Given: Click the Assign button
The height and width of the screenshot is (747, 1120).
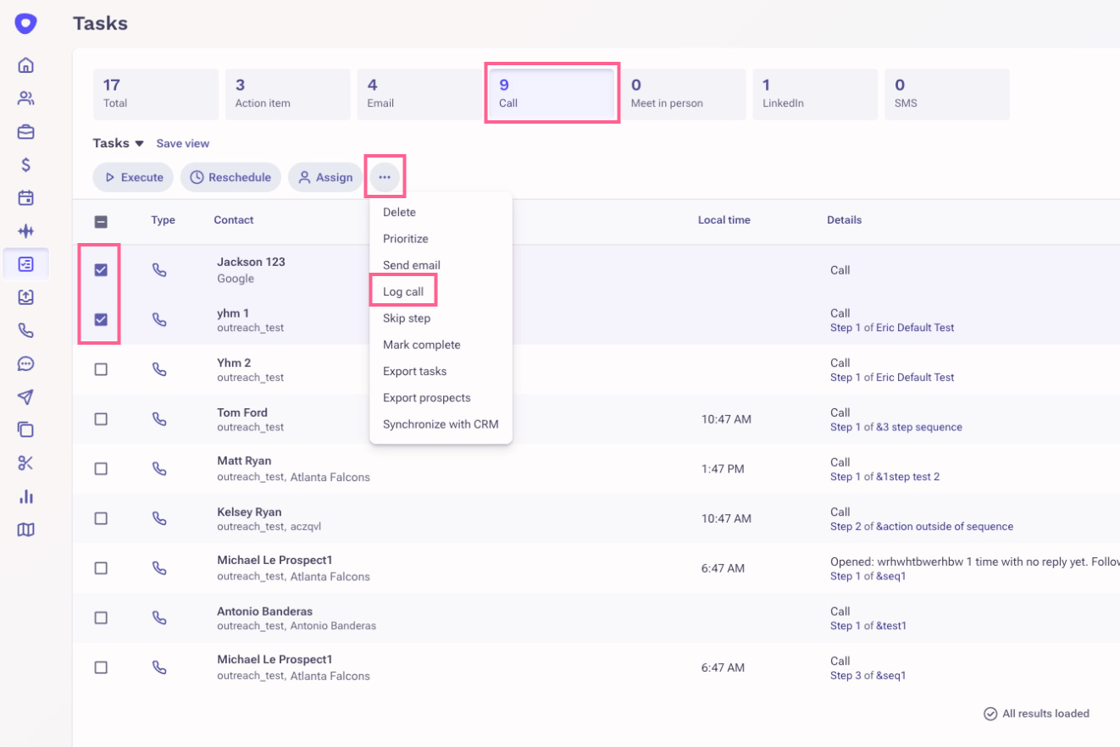Looking at the screenshot, I should 325,177.
